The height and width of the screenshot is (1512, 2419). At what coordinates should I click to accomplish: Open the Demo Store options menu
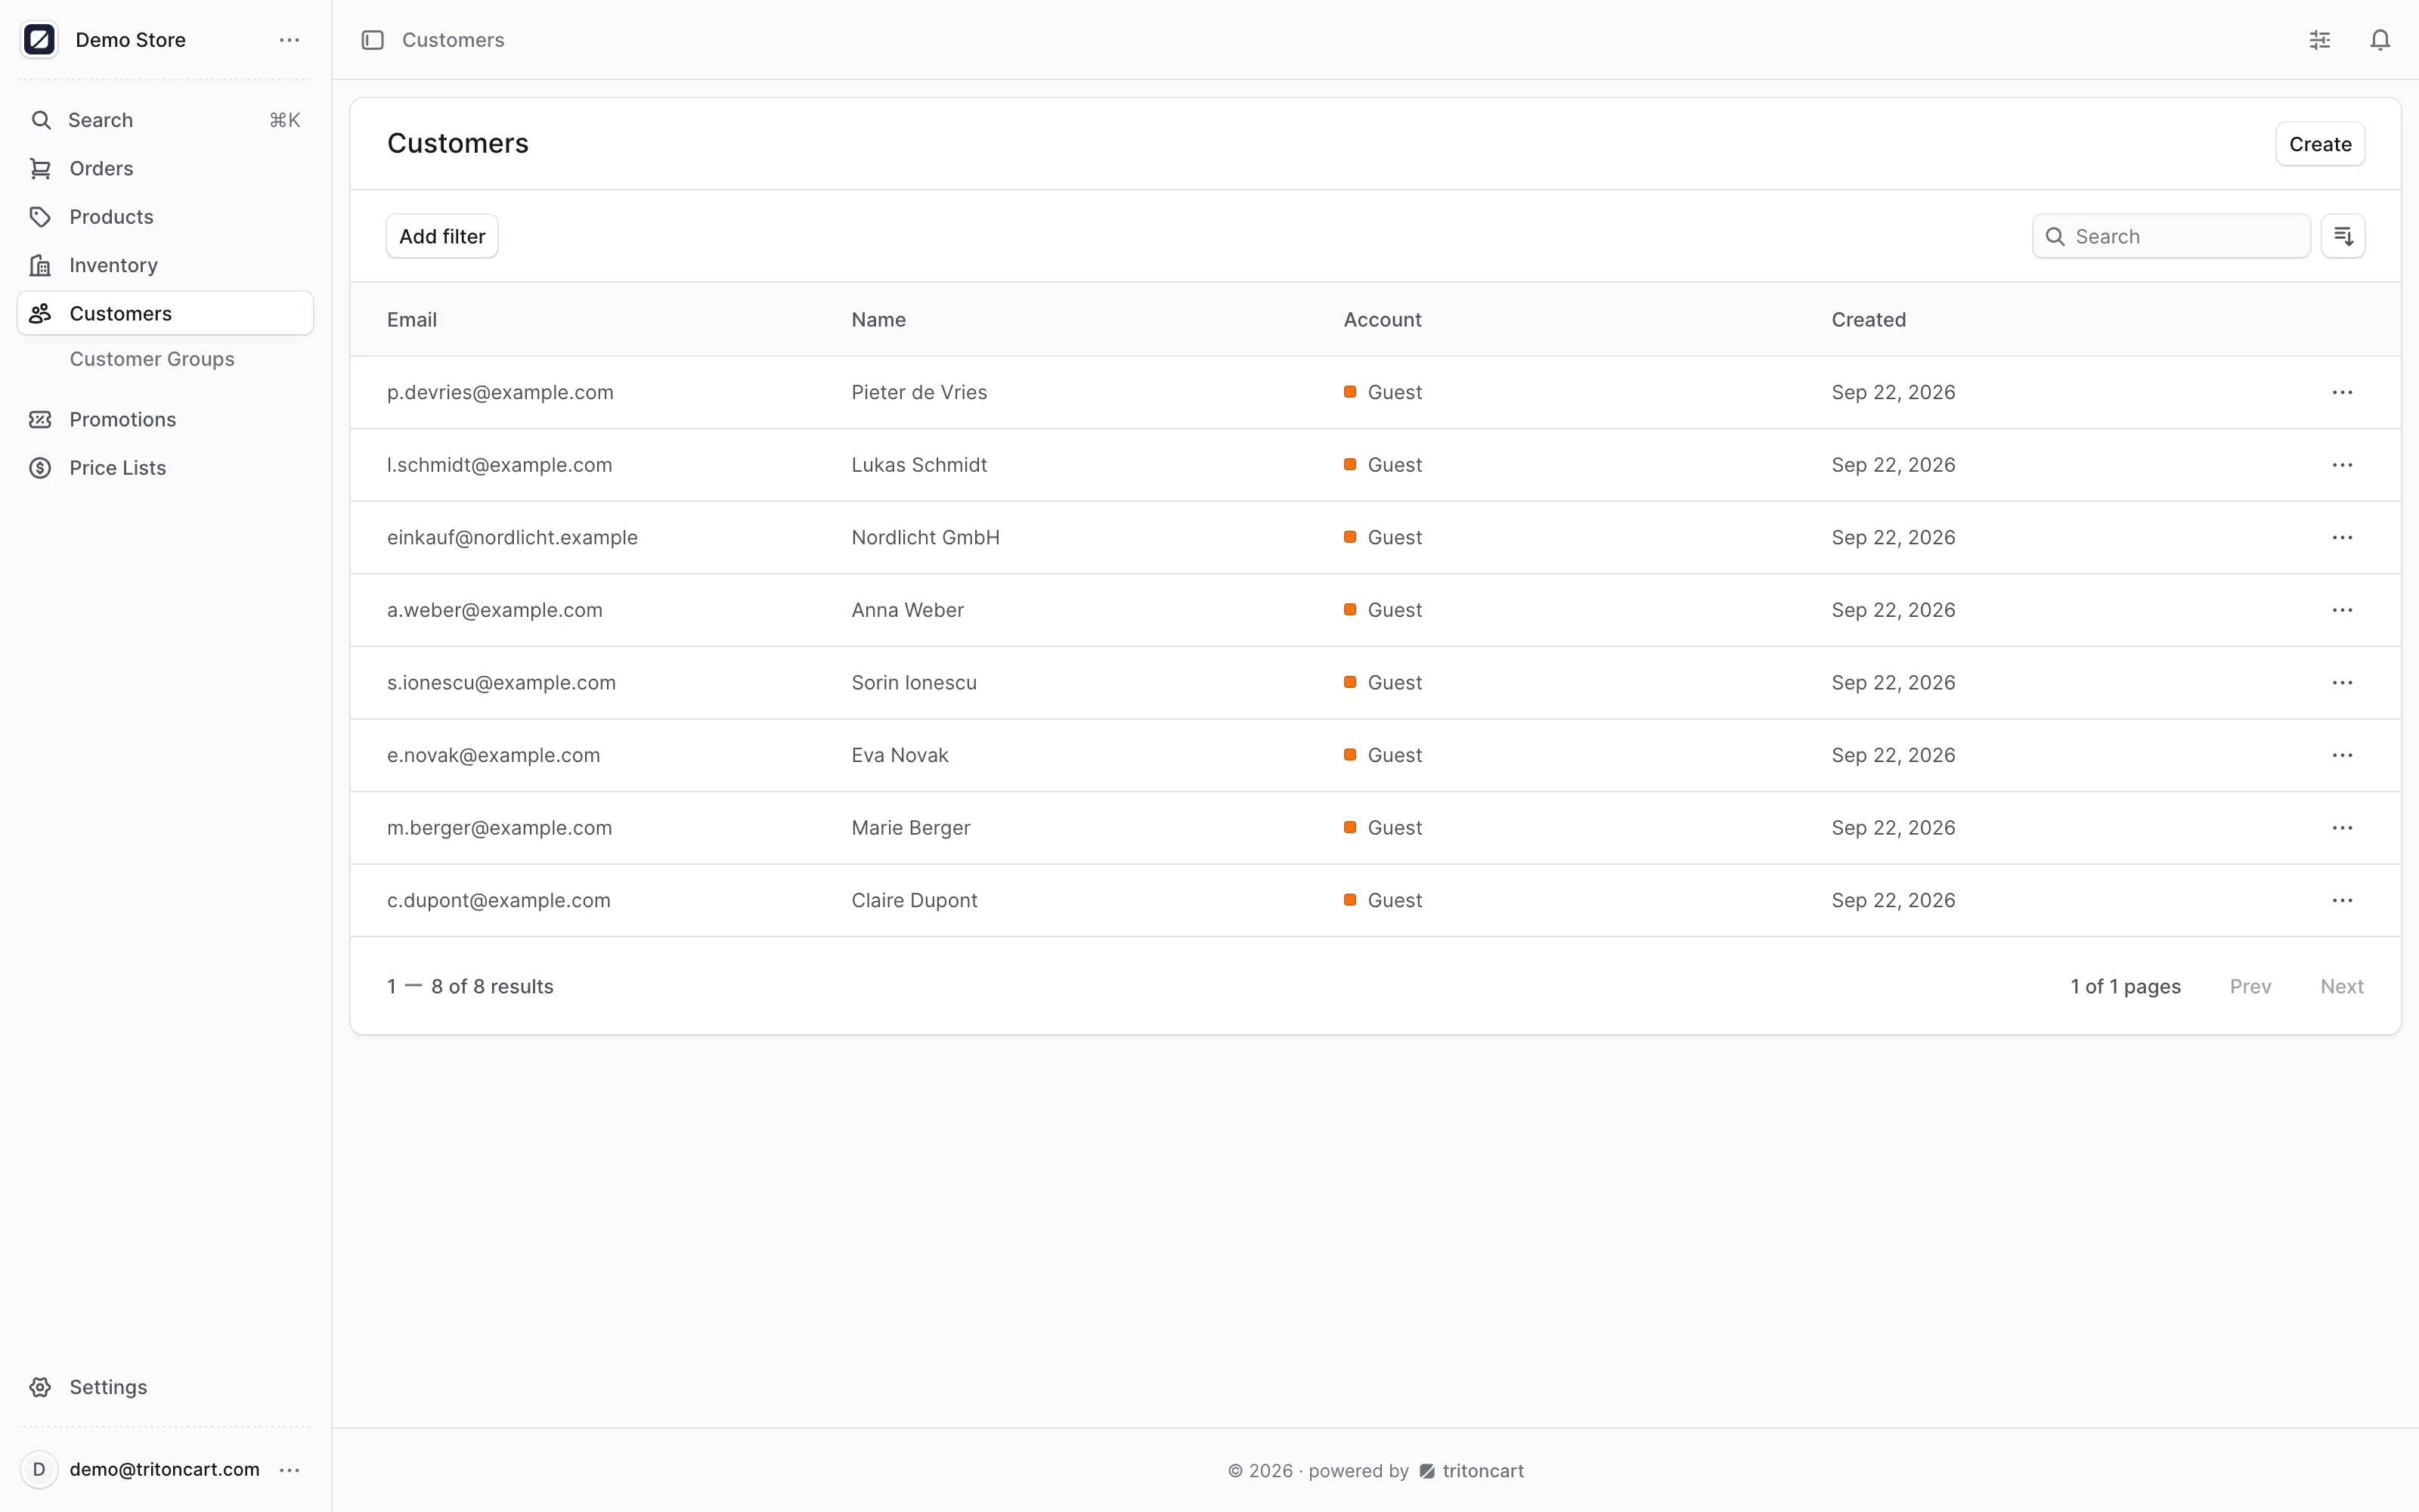coord(290,40)
